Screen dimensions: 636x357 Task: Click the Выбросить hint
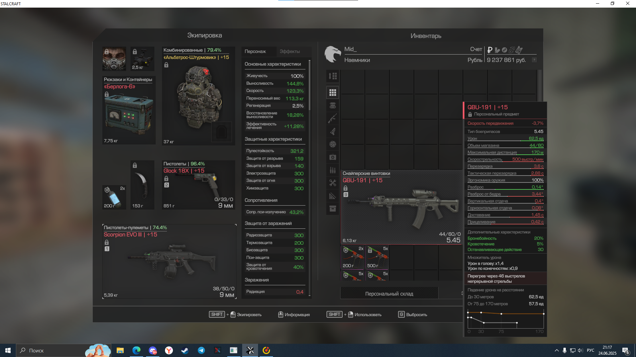[413, 315]
